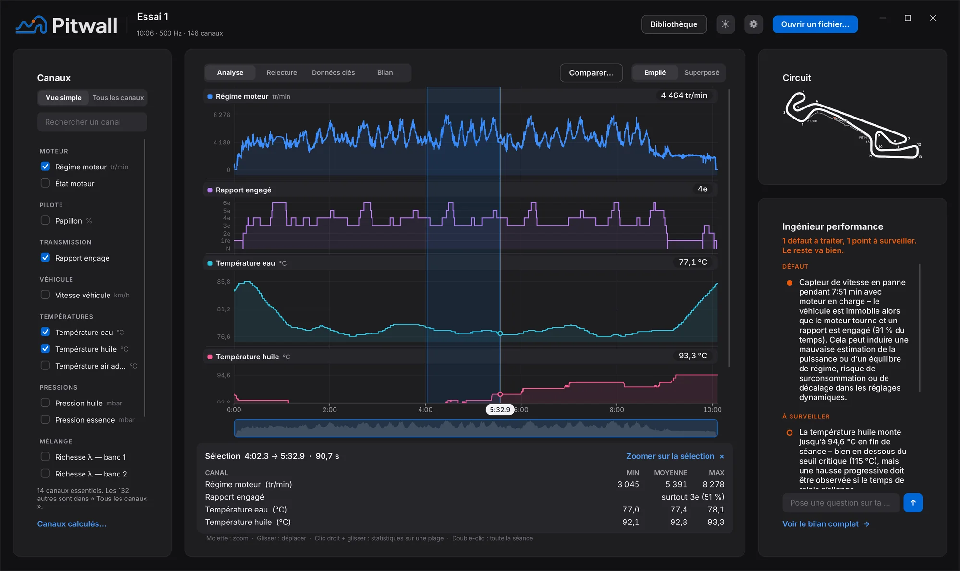
Task: Click the Température huile pink color swatch
Action: click(x=210, y=357)
